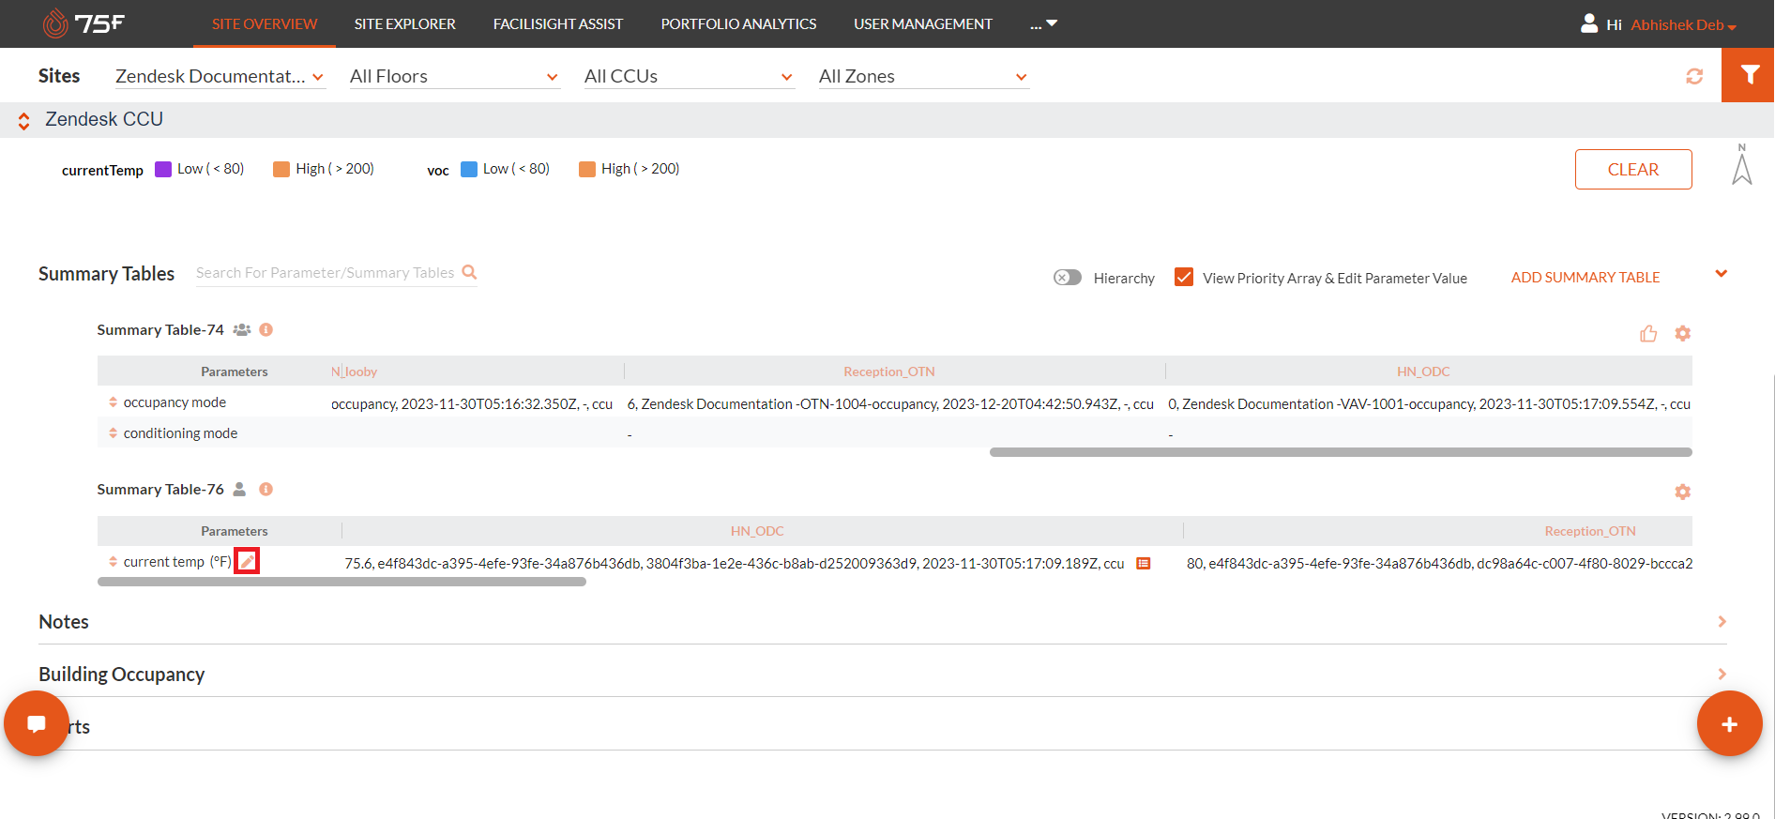Screen dimensions: 1775x819
Task: Go to Site Overview tab
Action: pos(265,23)
